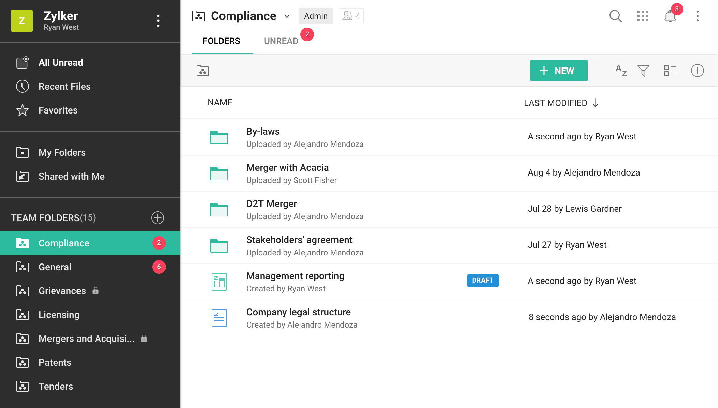Add a new team folder plus icon
This screenshot has width=718, height=408.
click(158, 218)
